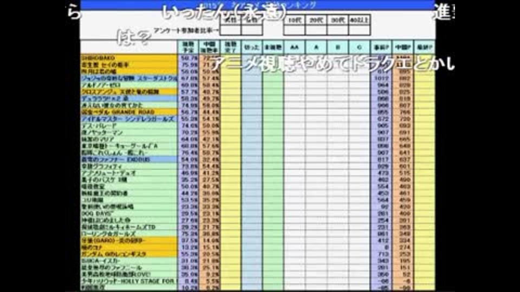Select the ジョジョの奇妙な冒険 スターダストクルセイダース row title

point(129,78)
